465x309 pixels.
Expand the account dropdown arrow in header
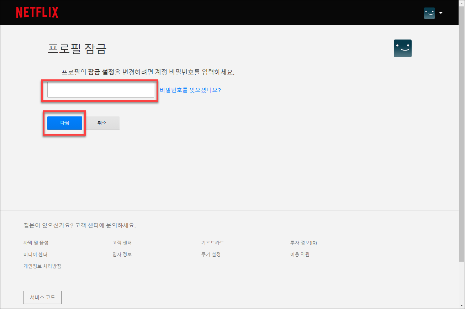pos(441,13)
